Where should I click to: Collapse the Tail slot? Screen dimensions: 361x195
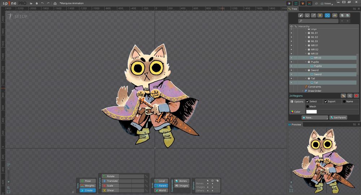[x=306, y=78]
